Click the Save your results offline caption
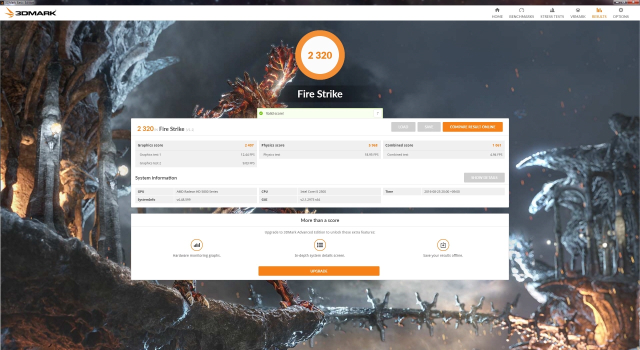 (443, 255)
